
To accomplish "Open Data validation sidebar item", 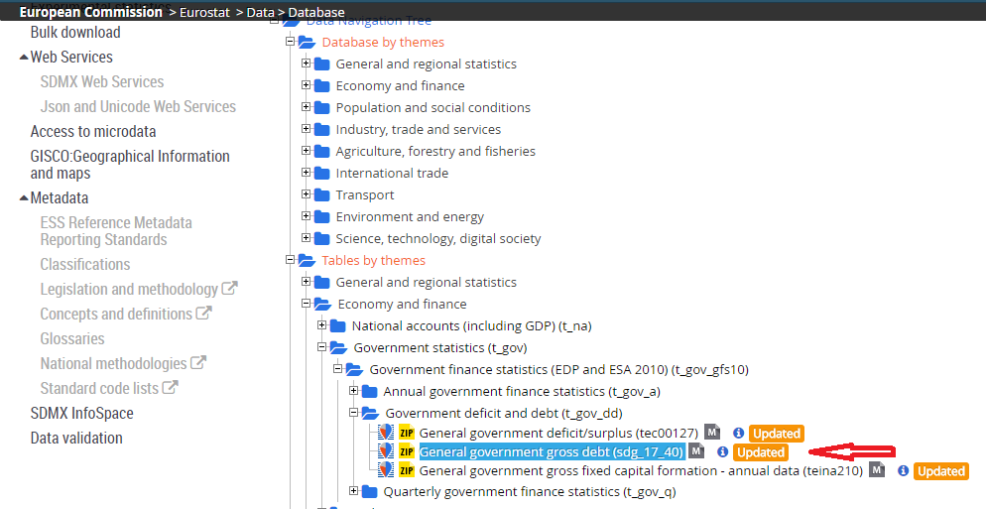I will point(76,438).
